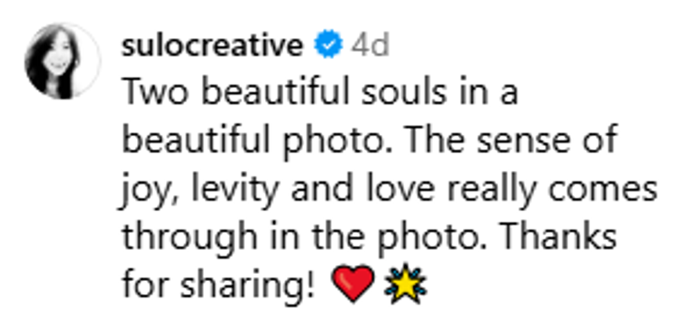Click the red heart emoji

[353, 284]
